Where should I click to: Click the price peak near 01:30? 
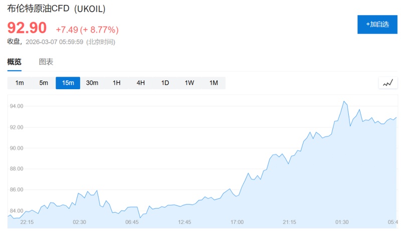click(344, 102)
